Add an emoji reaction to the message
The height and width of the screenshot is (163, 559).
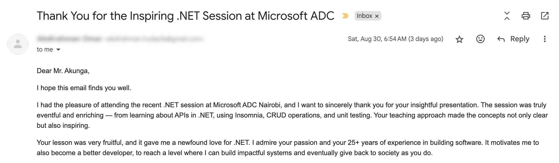pos(480,39)
